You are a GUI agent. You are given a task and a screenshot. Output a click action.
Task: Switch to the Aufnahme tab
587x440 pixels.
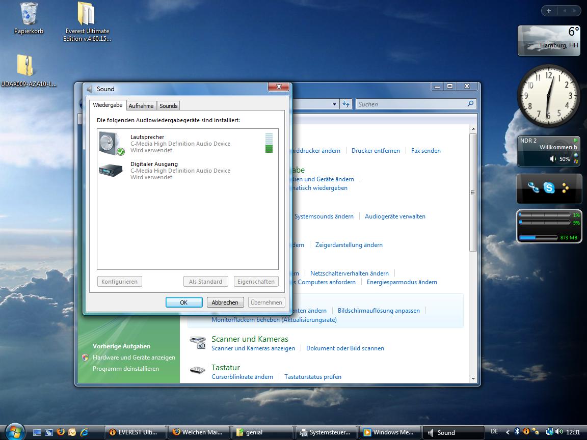(x=141, y=106)
